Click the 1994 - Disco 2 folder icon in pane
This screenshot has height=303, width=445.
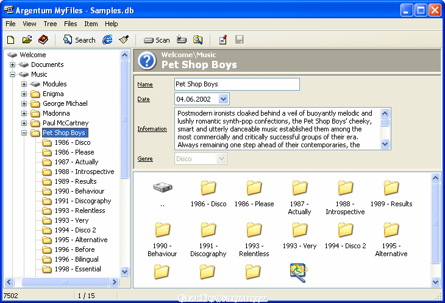pyautogui.click(x=346, y=229)
